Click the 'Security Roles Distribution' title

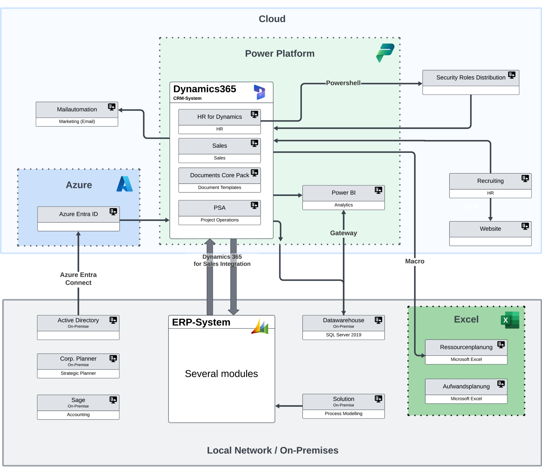(471, 78)
